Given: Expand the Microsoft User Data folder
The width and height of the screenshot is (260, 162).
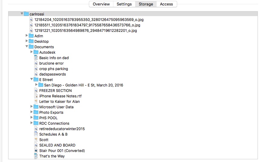Looking at the screenshot, I should point(32,107).
